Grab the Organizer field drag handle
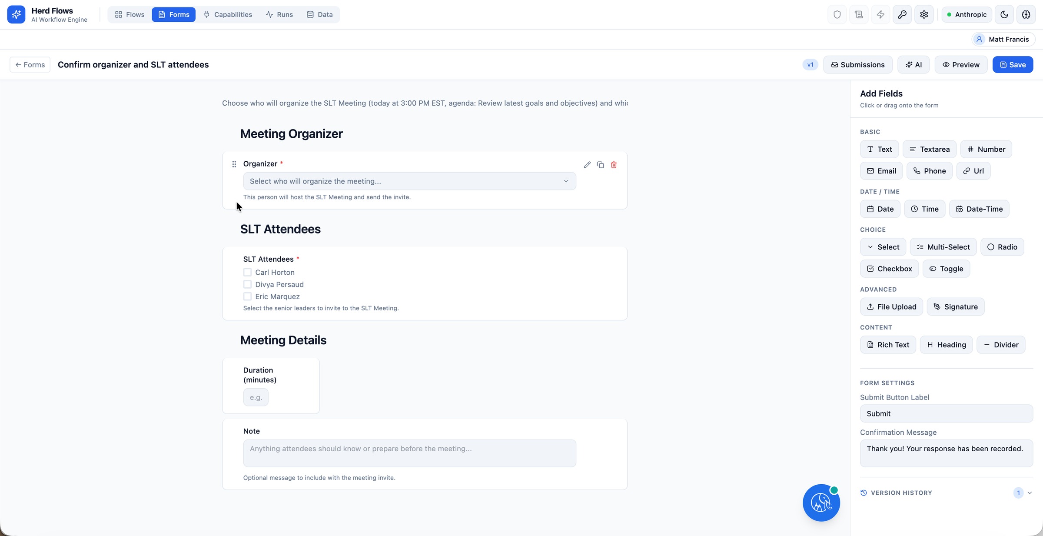1043x536 pixels. (234, 164)
